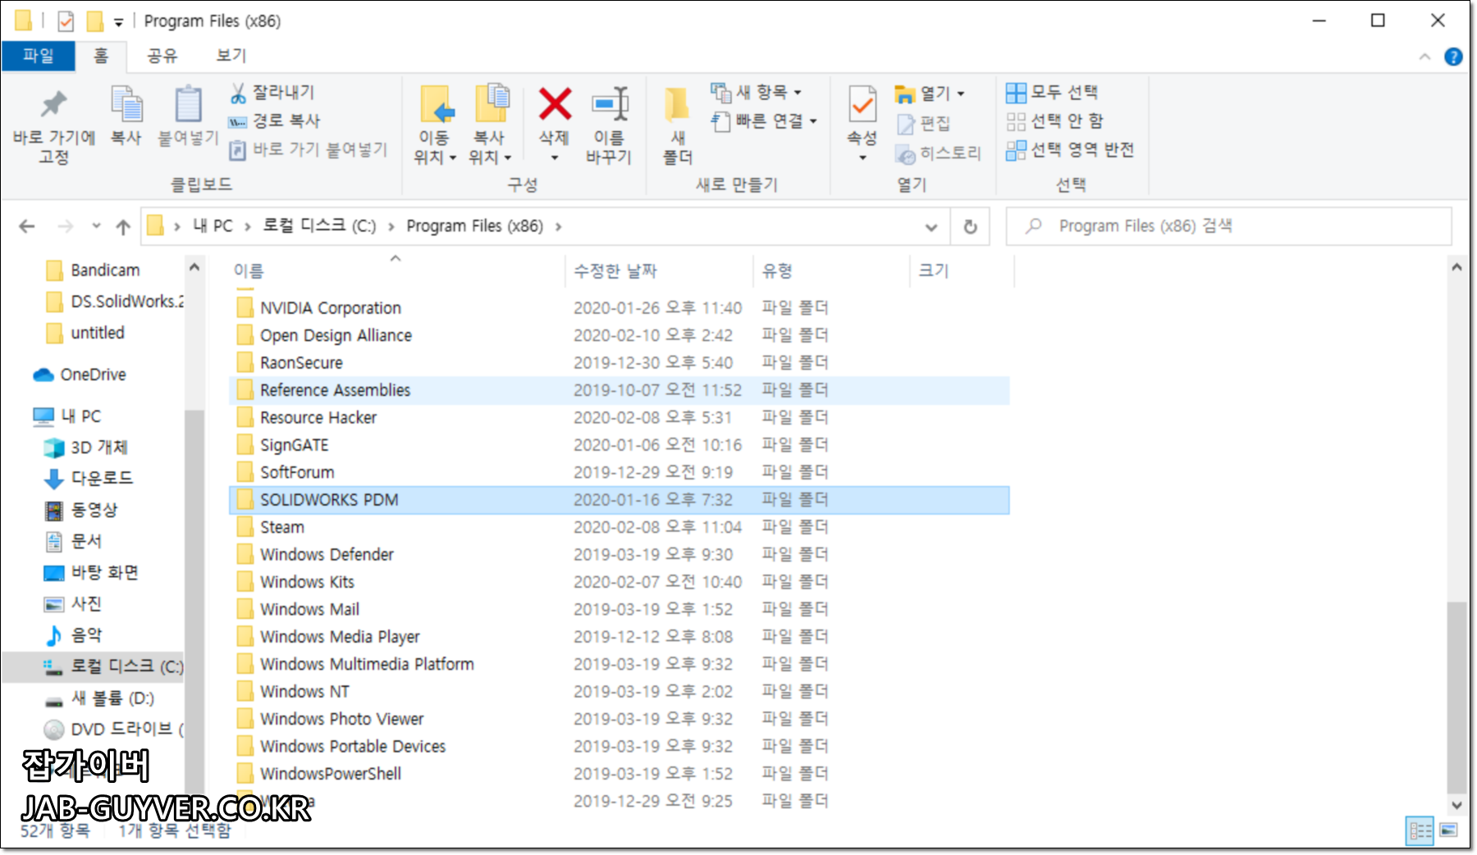Click the Delete (삭제) red X icon
This screenshot has width=1477, height=855.
point(555,104)
